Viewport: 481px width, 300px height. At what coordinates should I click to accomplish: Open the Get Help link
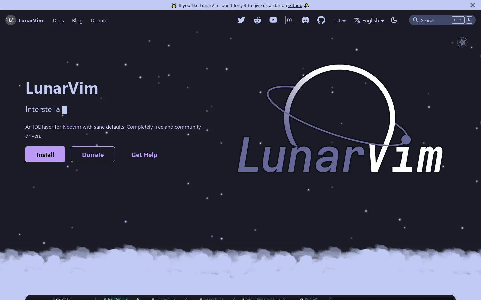[x=144, y=155]
